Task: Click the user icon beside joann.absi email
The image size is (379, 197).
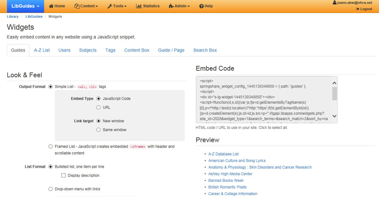Action: tap(334, 3)
